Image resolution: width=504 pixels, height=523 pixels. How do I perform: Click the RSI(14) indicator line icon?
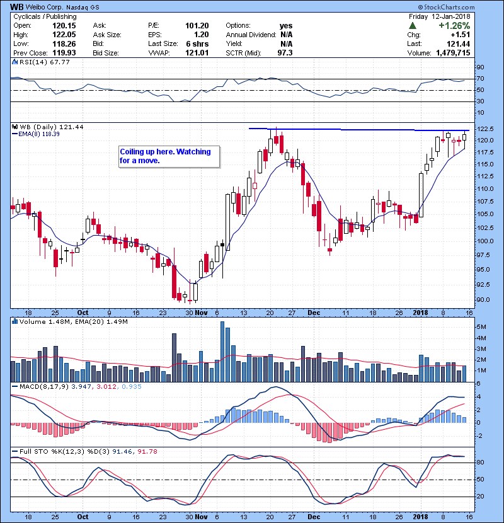point(14,62)
